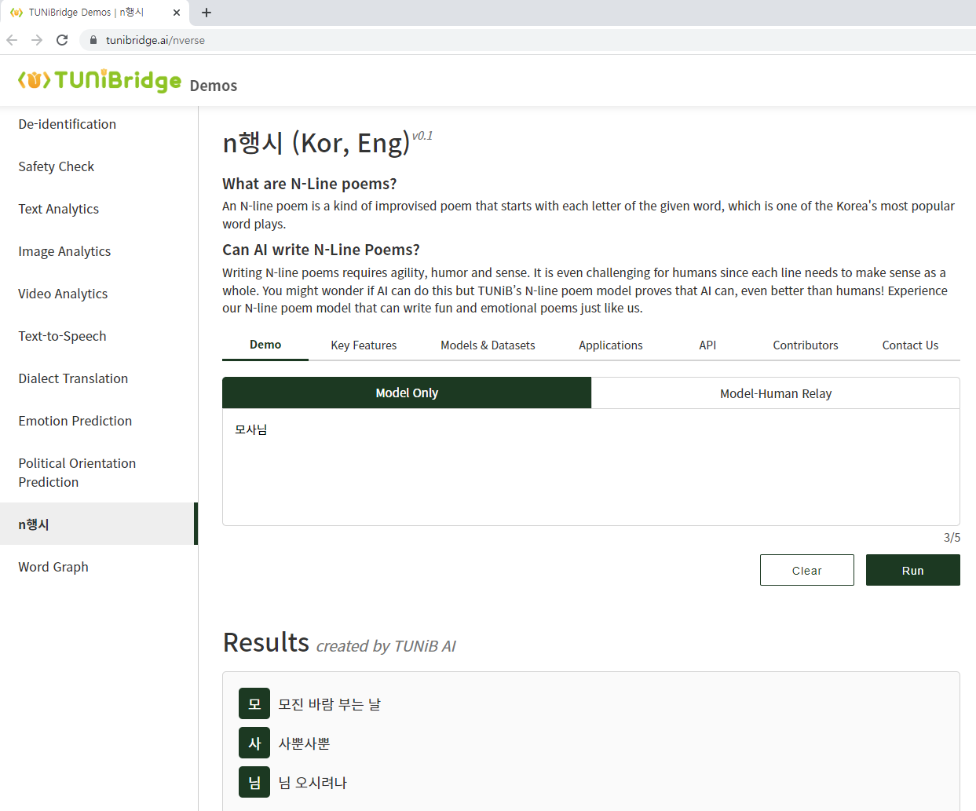Click the Results heading
976x811 pixels.
(x=266, y=642)
